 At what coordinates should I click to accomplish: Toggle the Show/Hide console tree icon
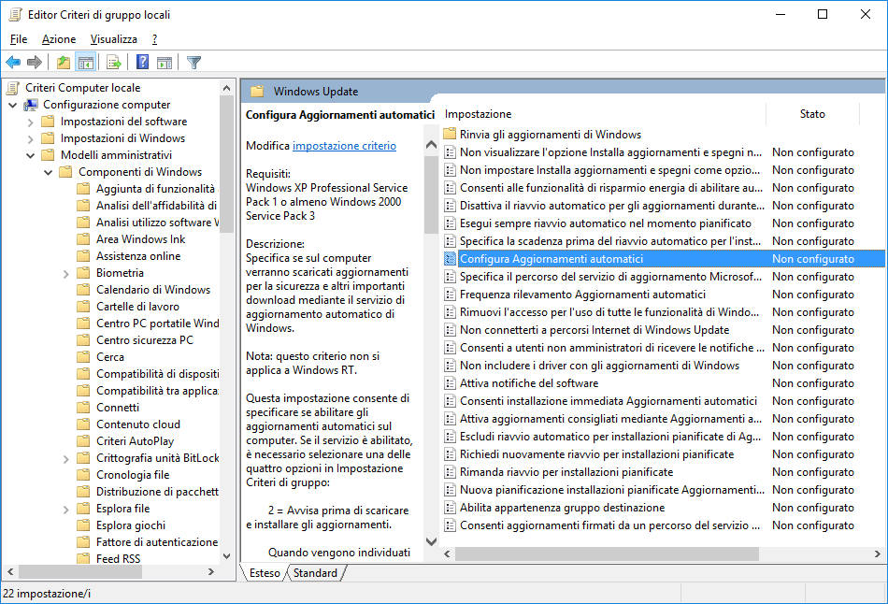click(x=86, y=63)
